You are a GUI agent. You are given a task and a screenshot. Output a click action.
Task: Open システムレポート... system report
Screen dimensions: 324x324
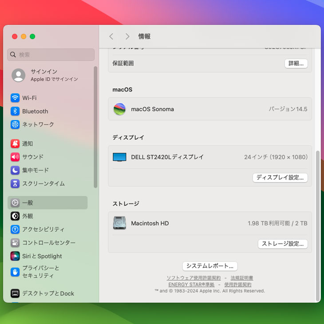210,266
